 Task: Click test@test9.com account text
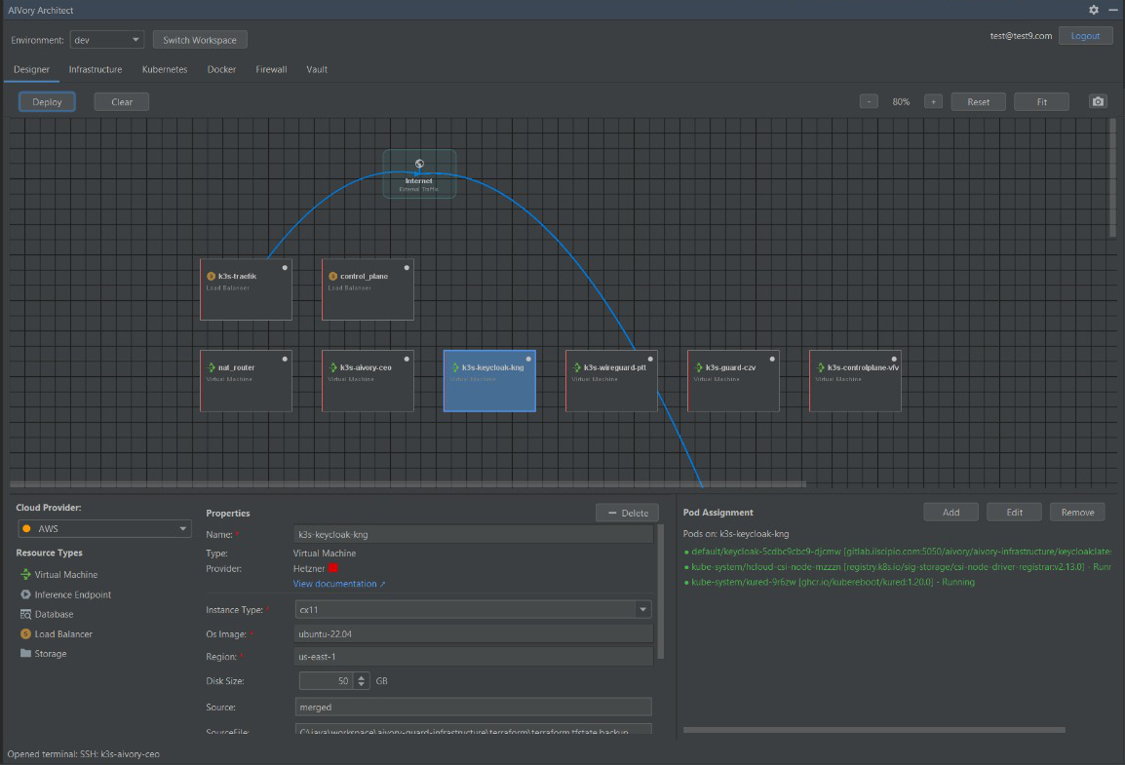(1021, 36)
